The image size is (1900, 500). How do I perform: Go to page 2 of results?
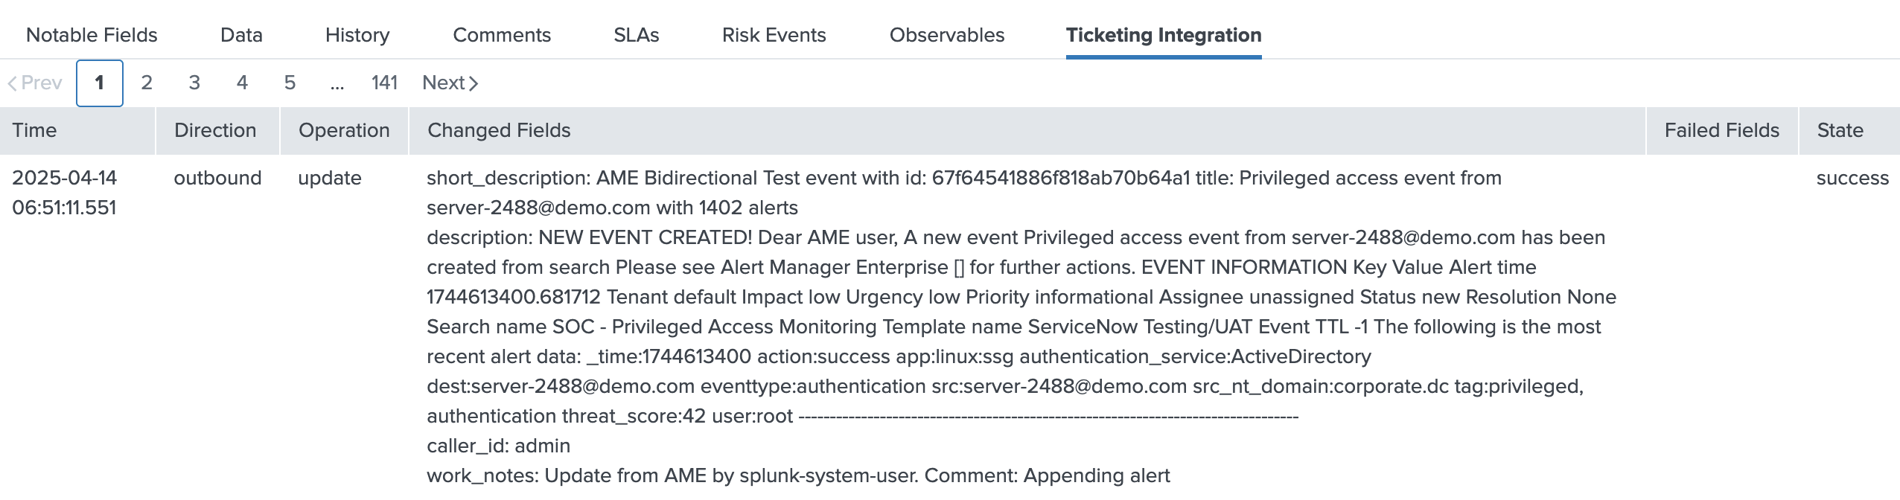coord(146,83)
